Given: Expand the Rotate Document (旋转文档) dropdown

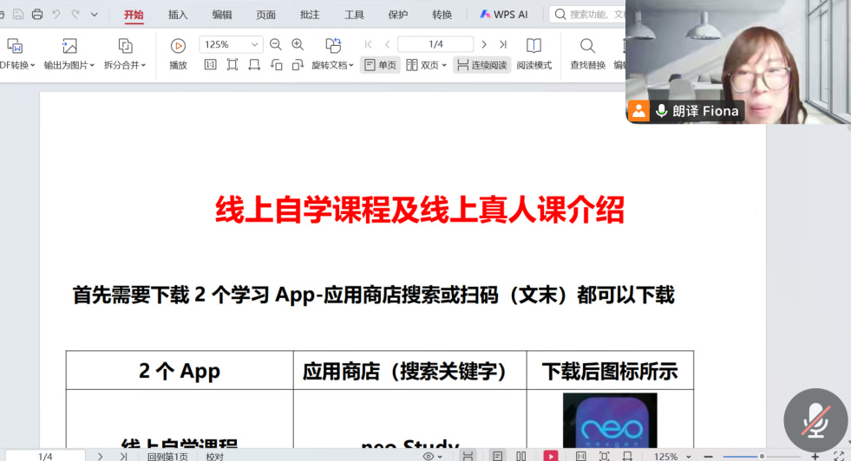Looking at the screenshot, I should pos(333,65).
